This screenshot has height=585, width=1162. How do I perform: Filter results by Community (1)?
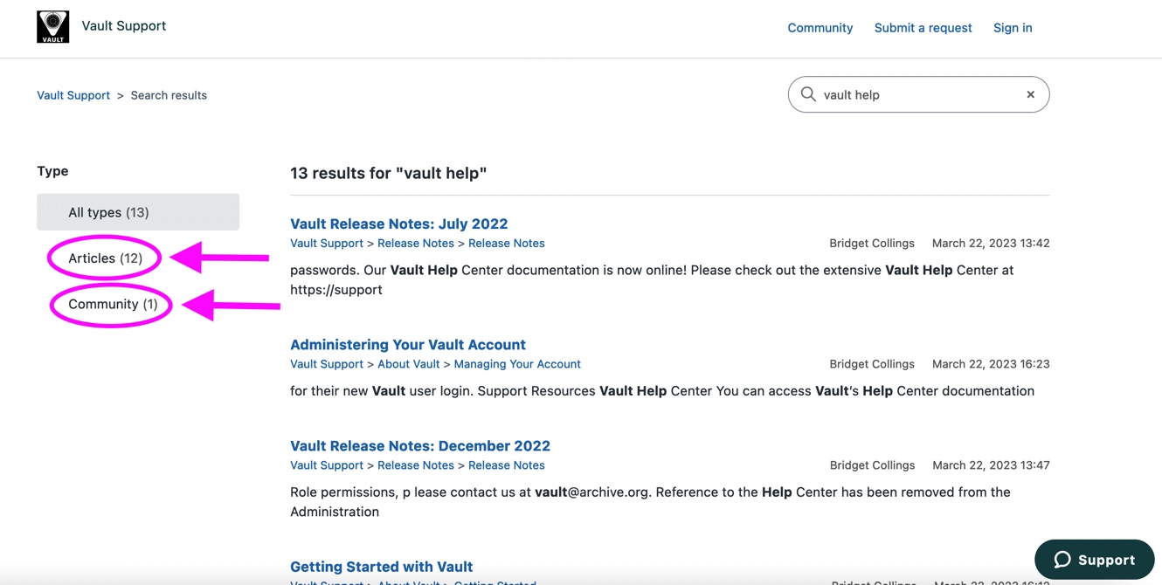click(113, 304)
